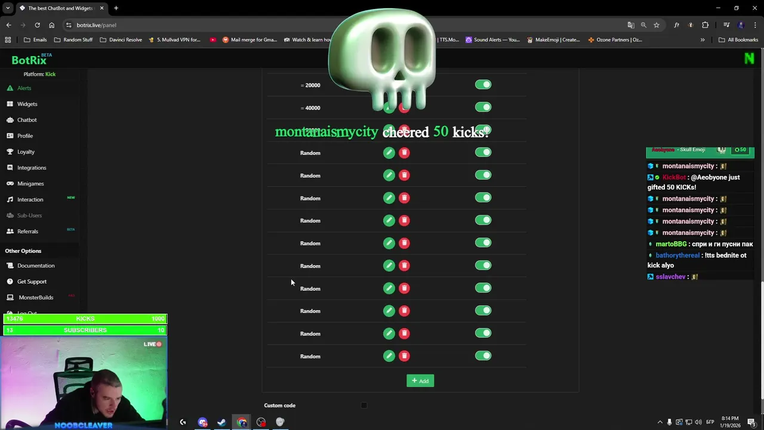Toggle the switch on the = 20000 row
Viewport: 764px width, 430px height.
pos(483,85)
